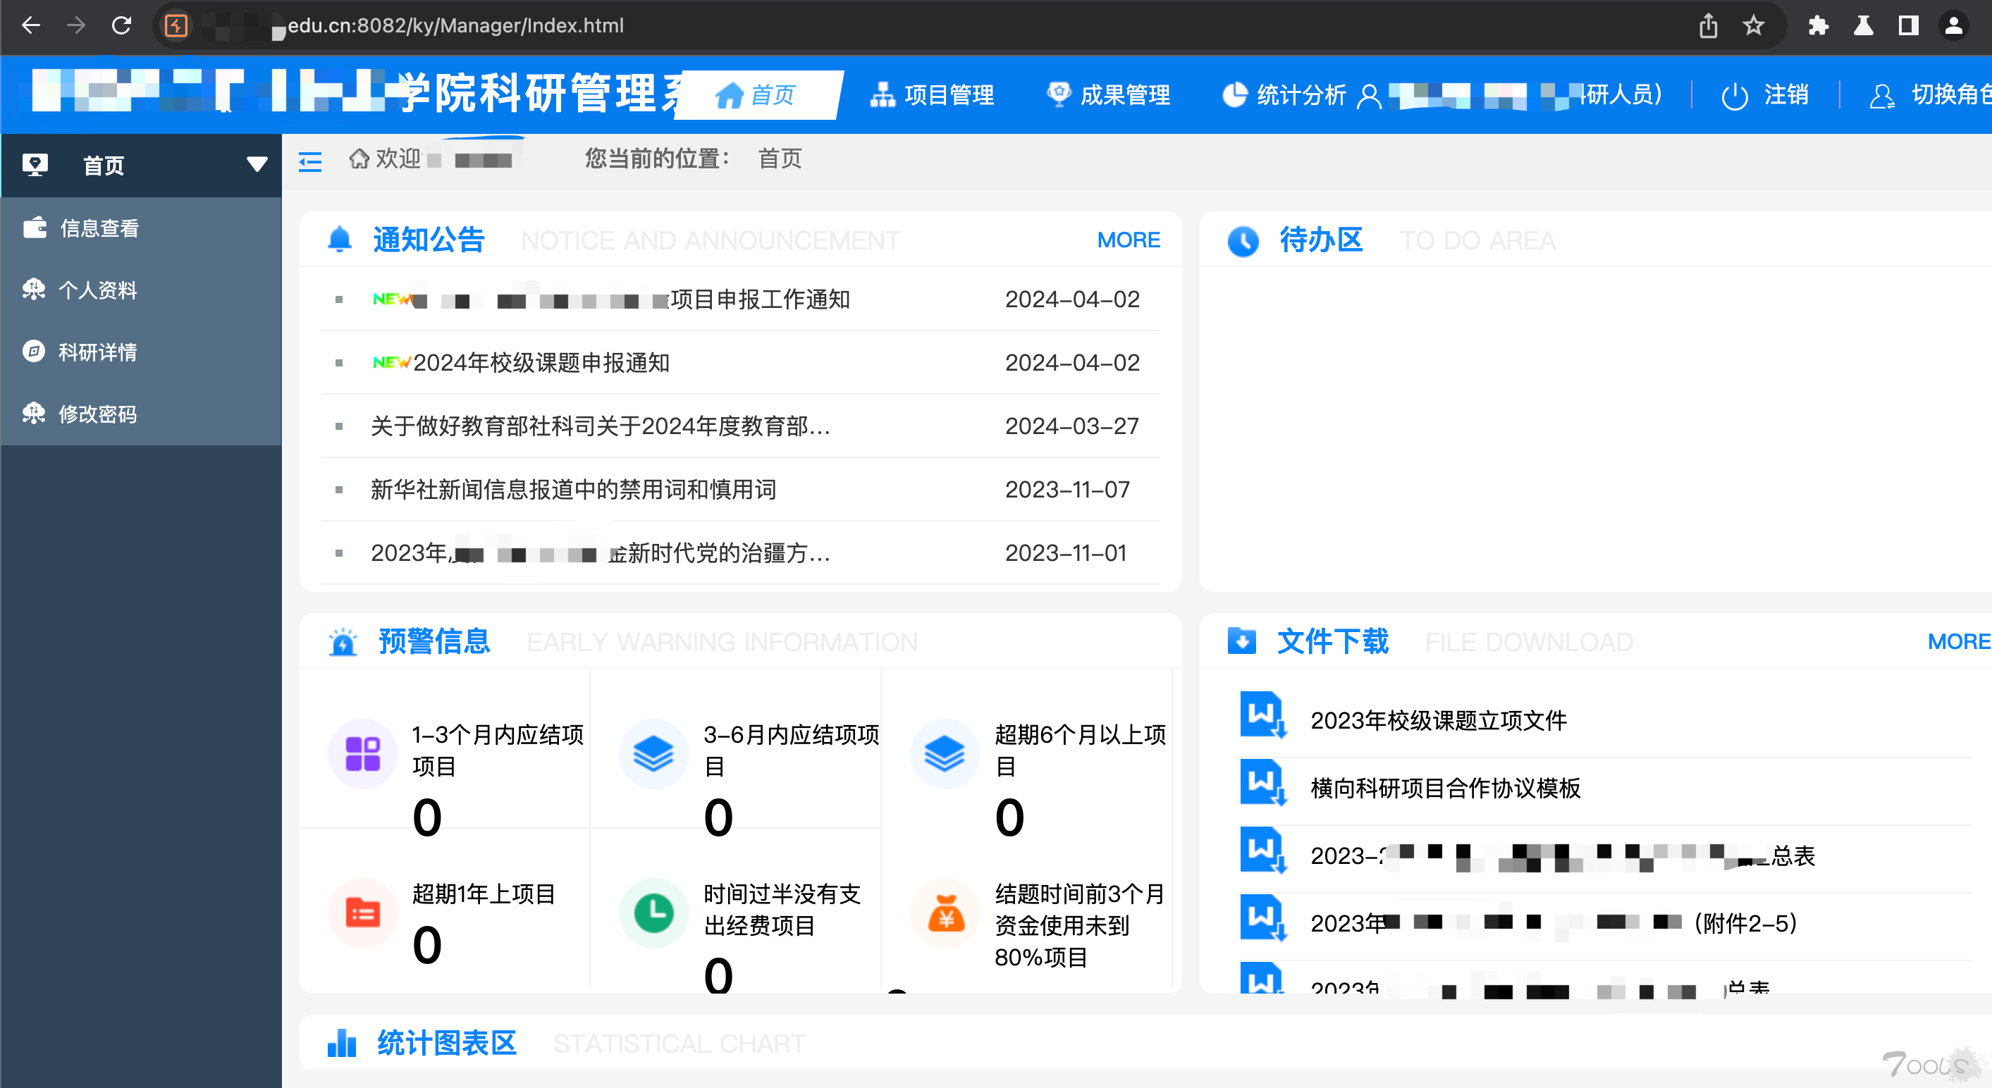
Task: Click the browser forward arrow
Action: coord(76,25)
